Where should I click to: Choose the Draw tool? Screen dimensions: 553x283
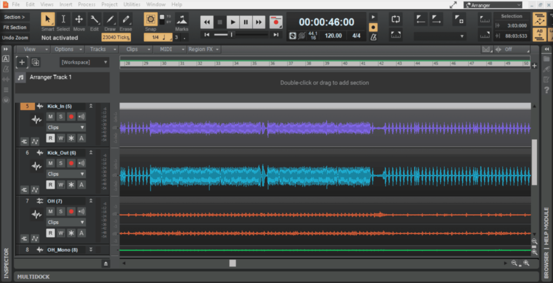click(110, 20)
